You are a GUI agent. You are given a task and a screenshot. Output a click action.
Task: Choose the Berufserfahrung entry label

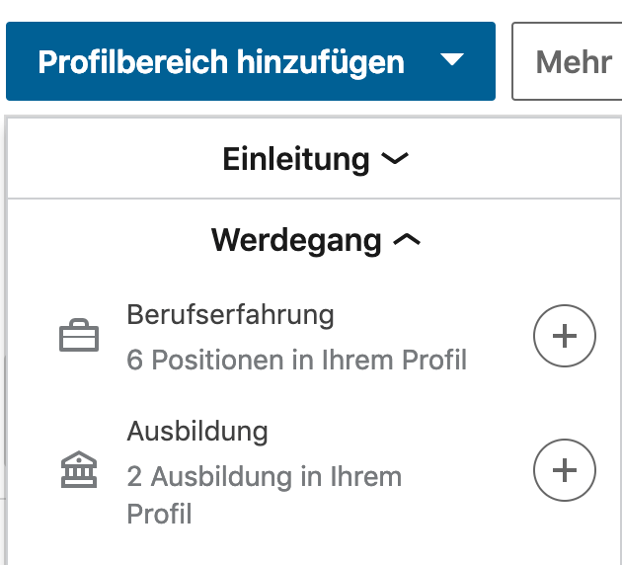pos(230,315)
